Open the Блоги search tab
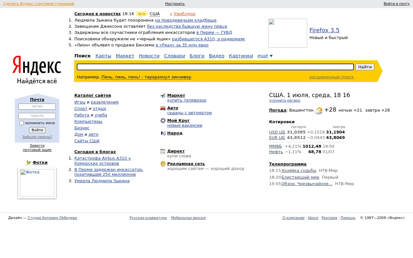 coord(197,56)
